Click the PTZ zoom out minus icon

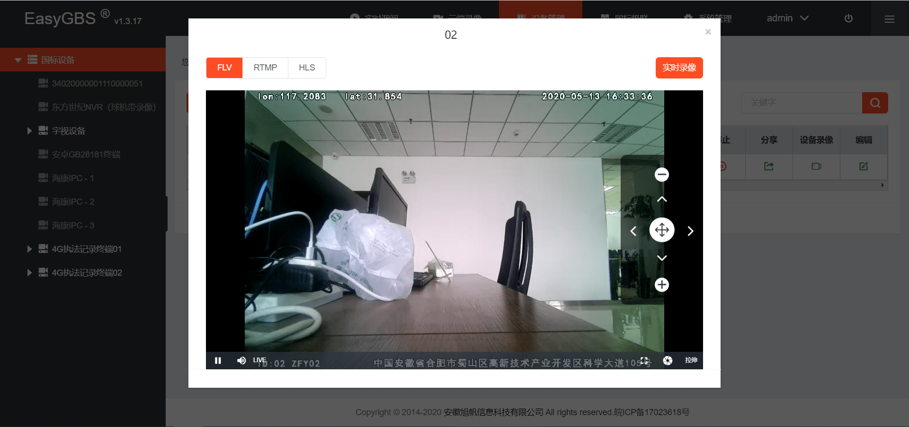(662, 174)
